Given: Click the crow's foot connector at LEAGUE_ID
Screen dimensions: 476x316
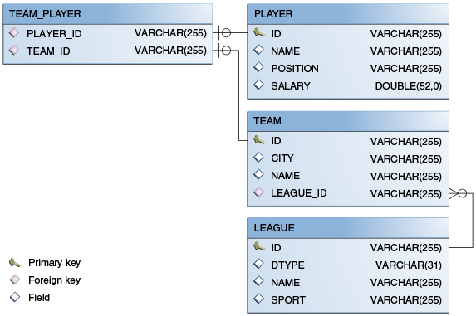Looking at the screenshot, I should [458, 193].
